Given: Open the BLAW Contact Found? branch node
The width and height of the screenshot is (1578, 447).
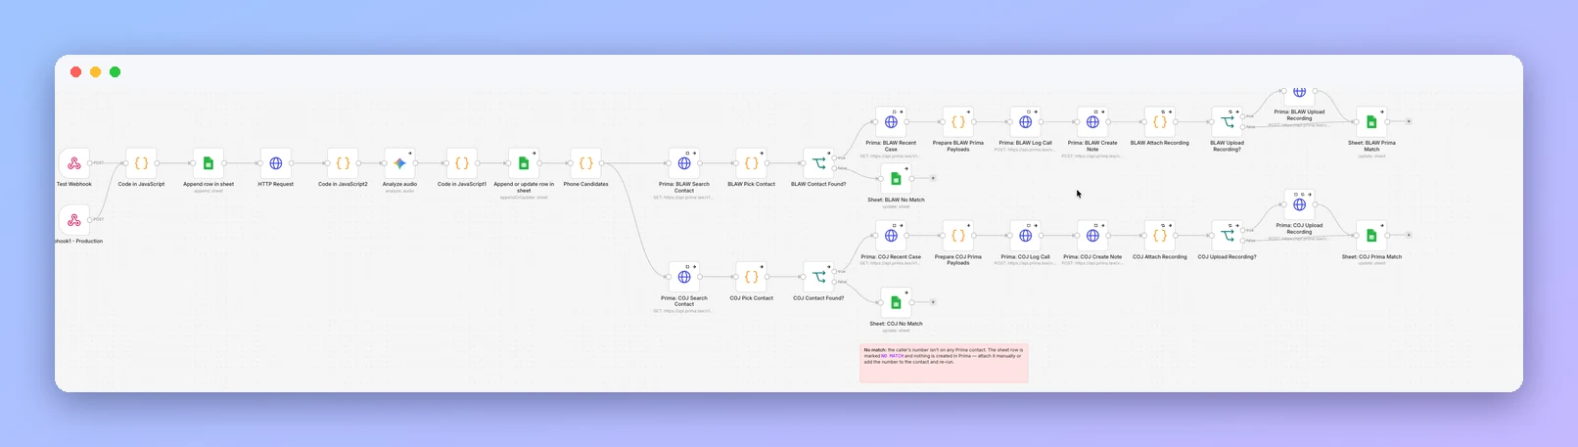Looking at the screenshot, I should click(x=818, y=163).
